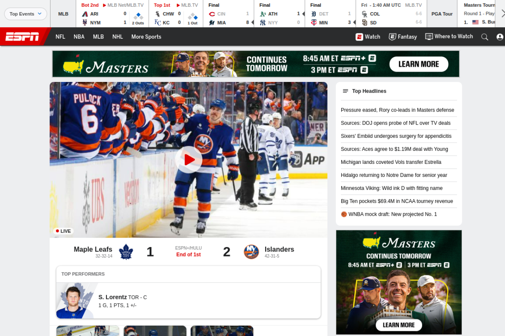Open the NFL menu

[60, 37]
